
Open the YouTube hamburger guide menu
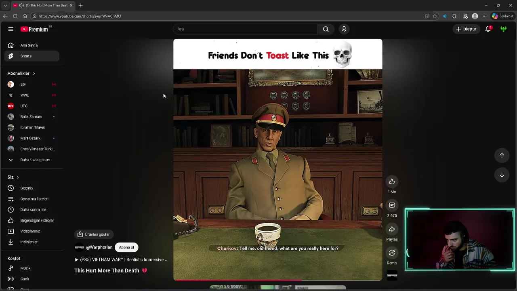[x=11, y=29]
